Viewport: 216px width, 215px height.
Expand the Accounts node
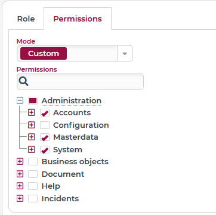tap(31, 113)
